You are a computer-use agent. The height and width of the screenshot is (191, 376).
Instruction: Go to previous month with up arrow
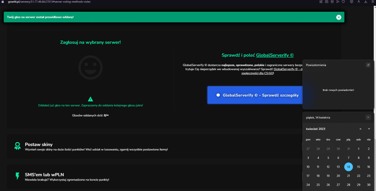point(360,129)
